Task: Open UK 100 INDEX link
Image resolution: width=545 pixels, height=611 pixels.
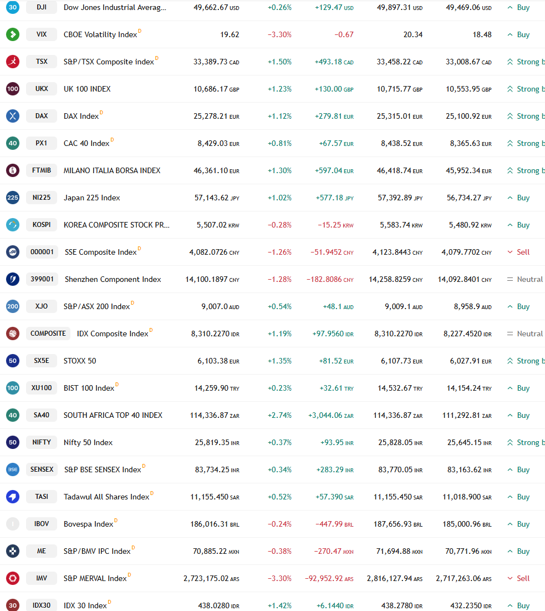Action: point(87,89)
